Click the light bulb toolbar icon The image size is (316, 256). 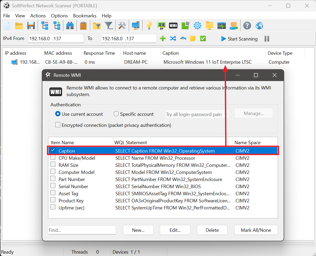tap(149, 26)
